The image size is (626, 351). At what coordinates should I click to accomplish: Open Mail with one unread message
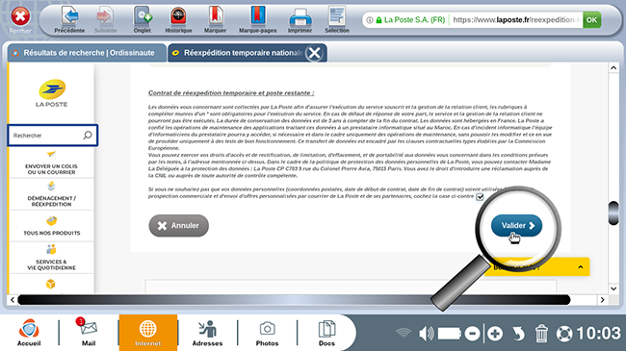[89, 333]
